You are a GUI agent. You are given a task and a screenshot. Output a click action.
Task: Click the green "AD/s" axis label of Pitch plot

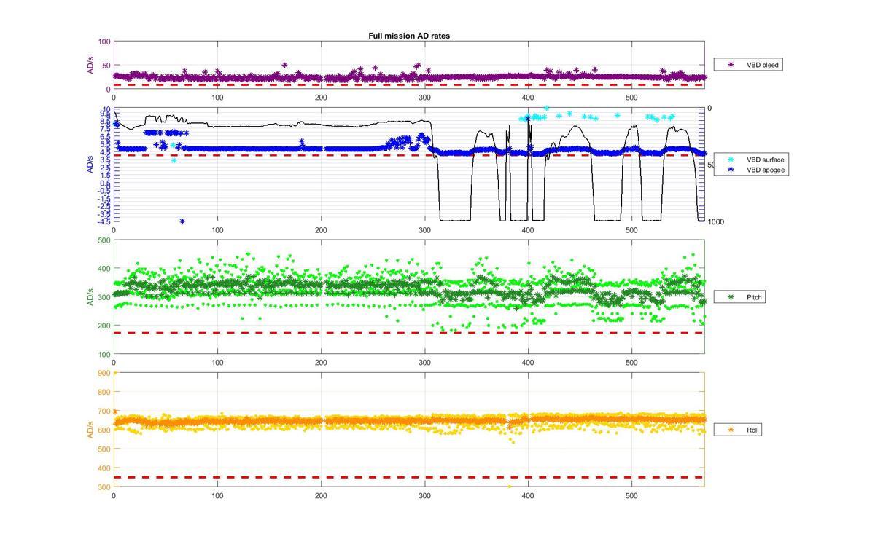90,297
